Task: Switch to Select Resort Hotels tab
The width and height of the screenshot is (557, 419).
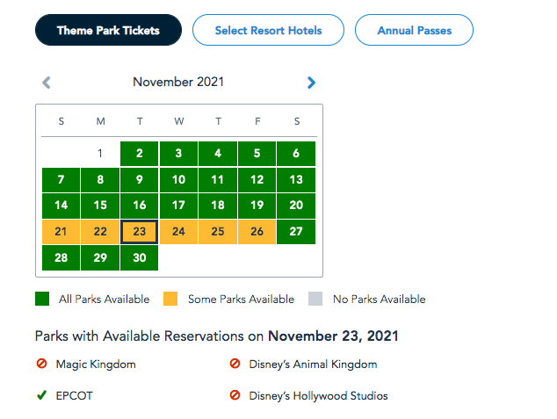Action: [268, 30]
